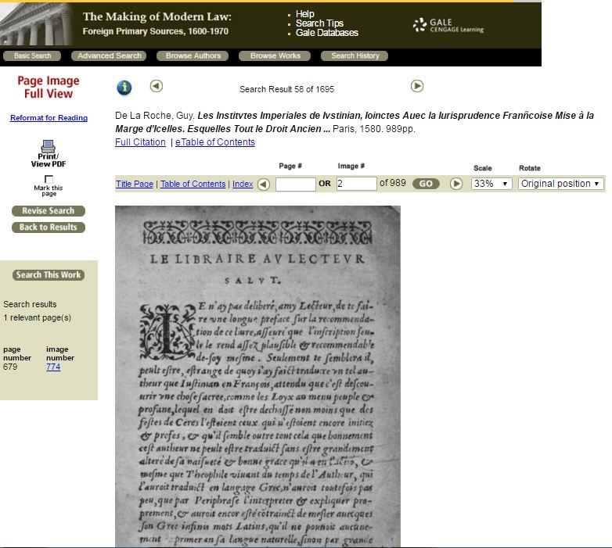Open Gale Databases link

tap(326, 33)
